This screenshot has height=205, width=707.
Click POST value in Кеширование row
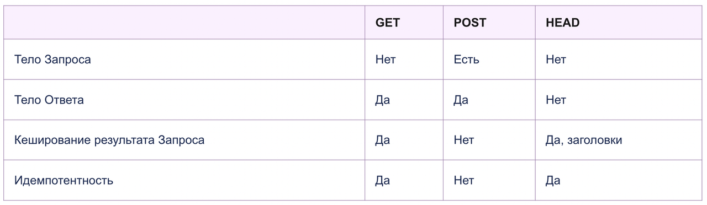pos(463,140)
